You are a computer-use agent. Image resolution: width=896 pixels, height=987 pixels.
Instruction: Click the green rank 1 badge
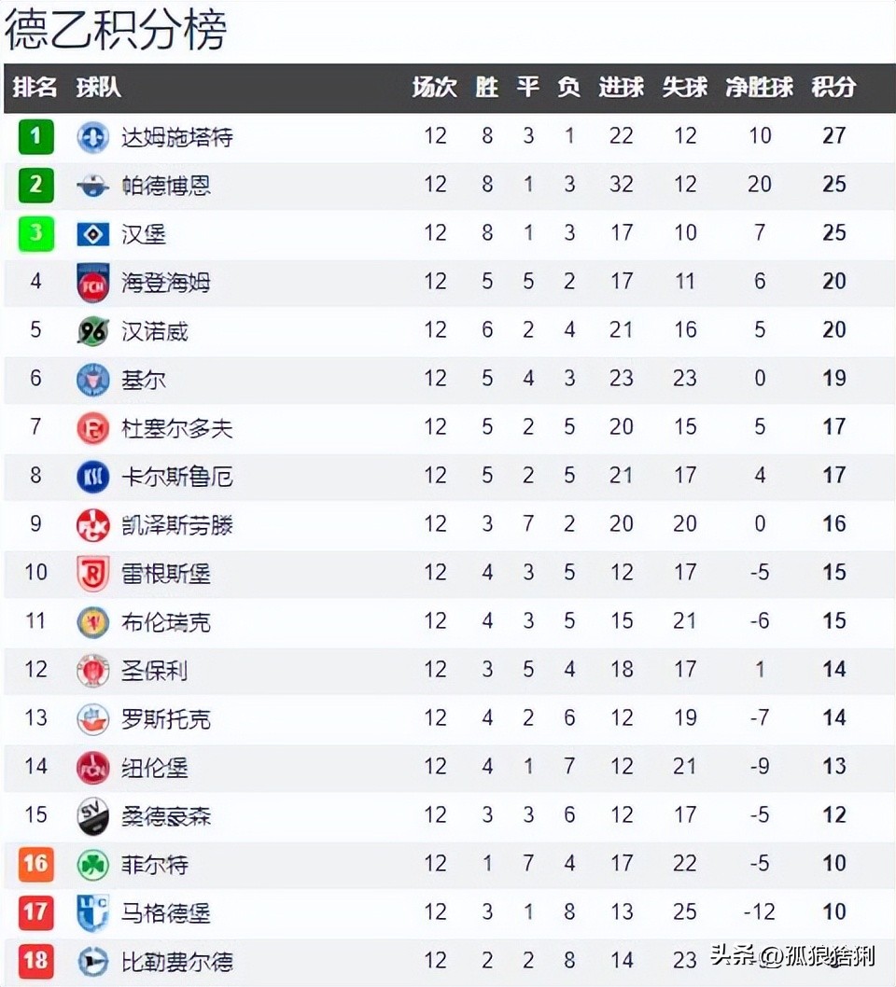35,137
